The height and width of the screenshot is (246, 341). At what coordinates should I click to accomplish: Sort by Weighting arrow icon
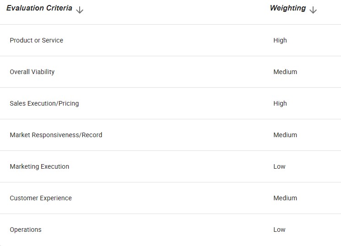313,10
